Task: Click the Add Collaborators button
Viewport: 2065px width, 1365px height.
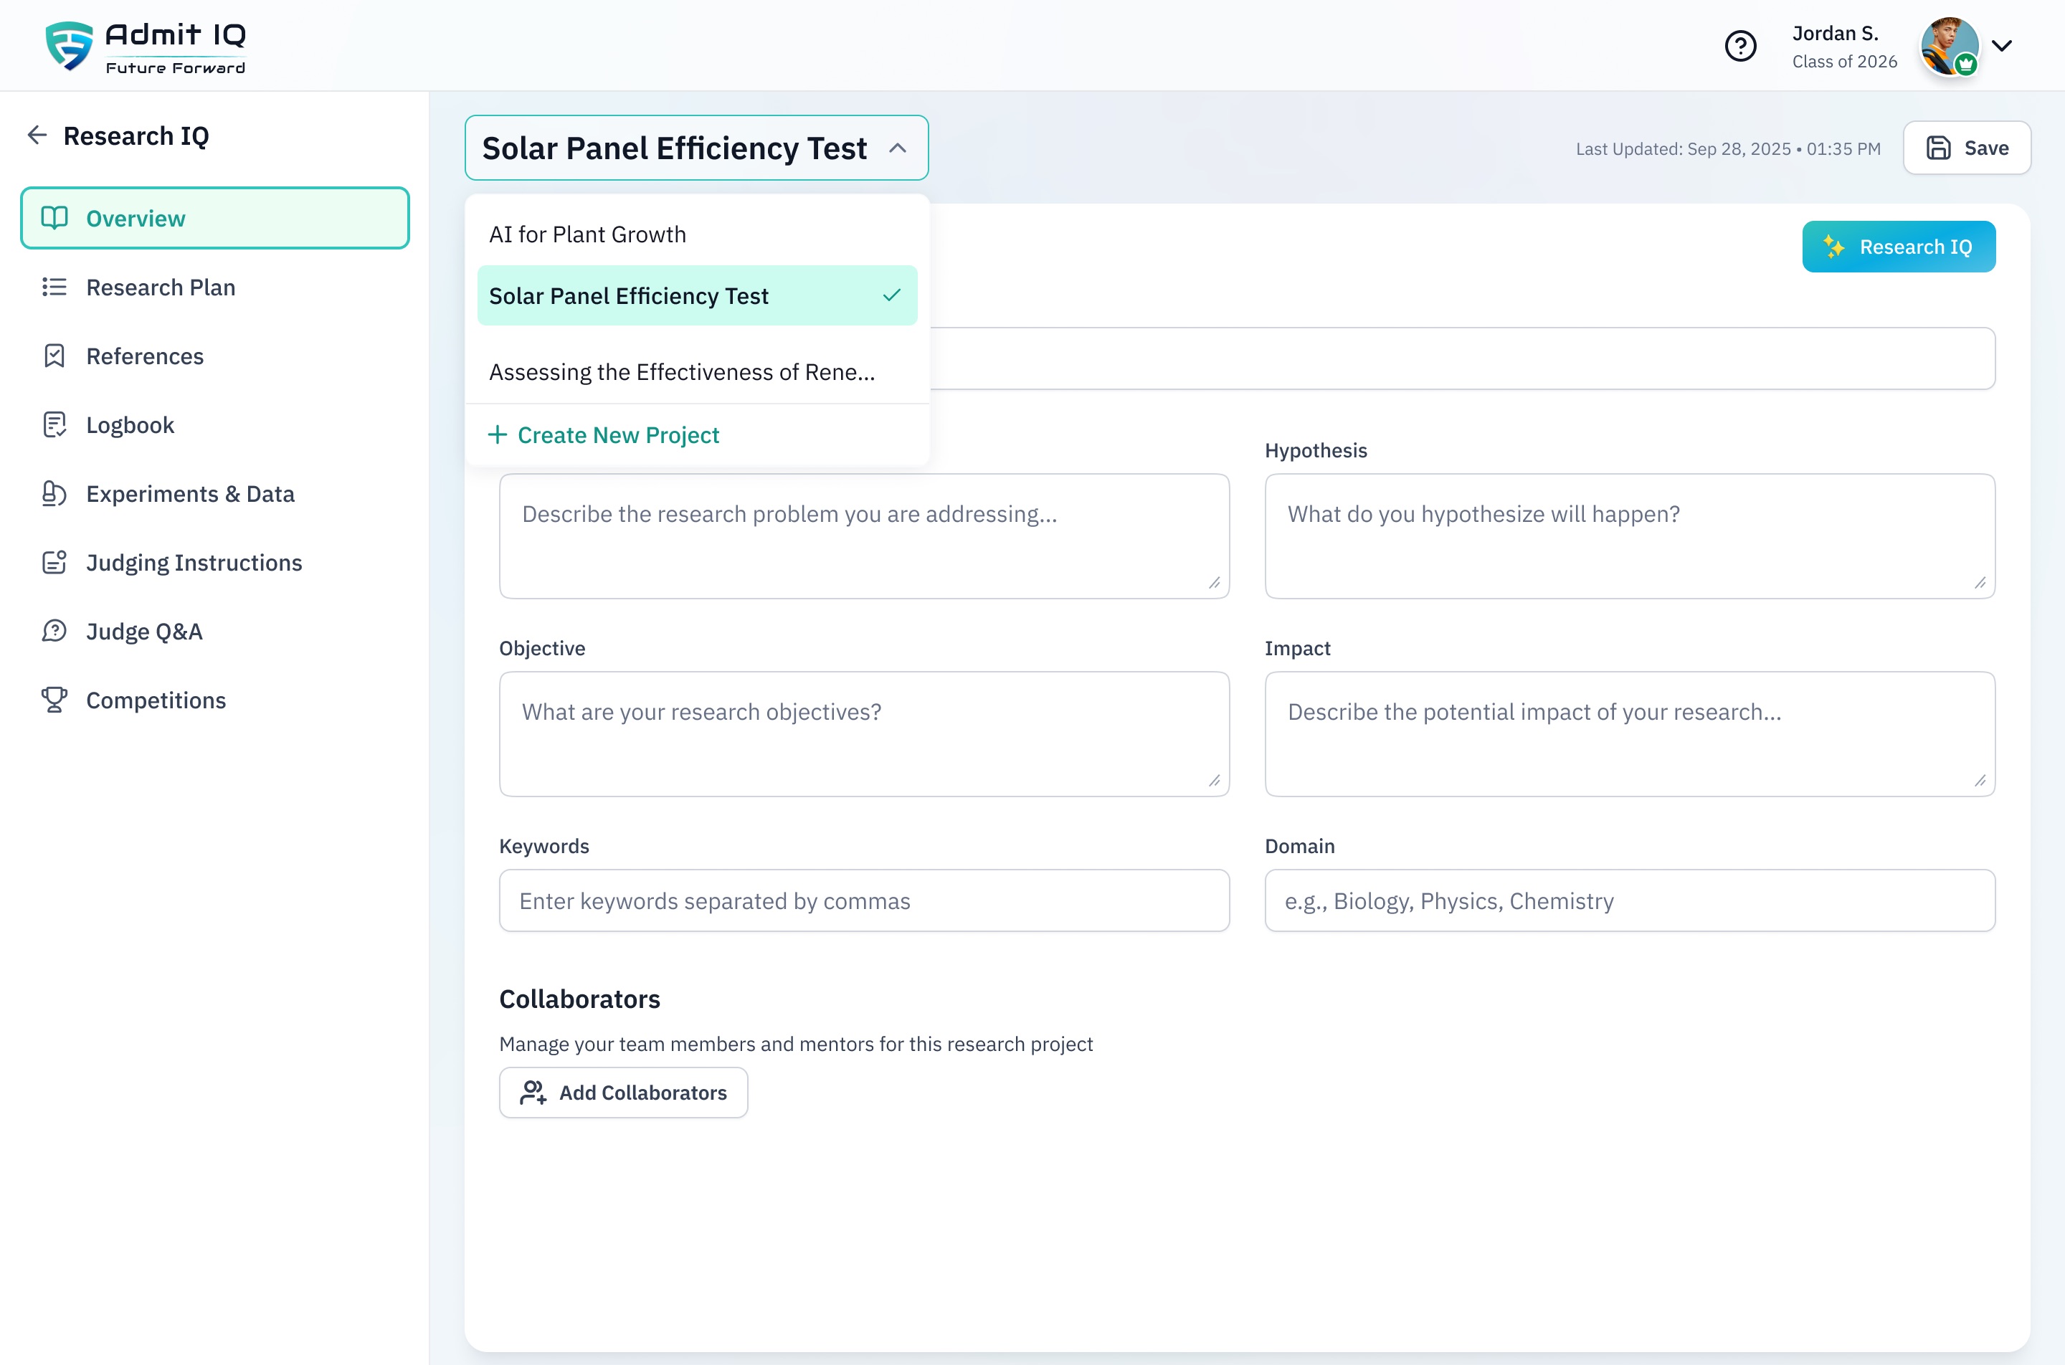Action: point(623,1093)
